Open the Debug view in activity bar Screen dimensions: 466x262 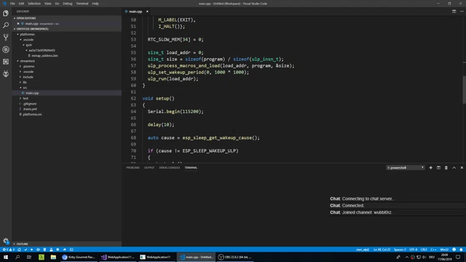(x=6, y=50)
